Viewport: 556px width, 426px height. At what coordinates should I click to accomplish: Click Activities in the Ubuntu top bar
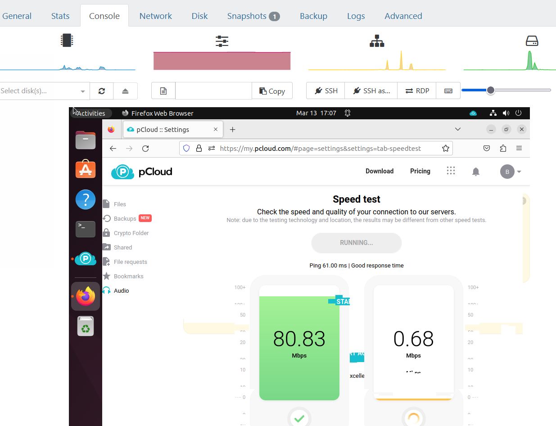click(90, 113)
